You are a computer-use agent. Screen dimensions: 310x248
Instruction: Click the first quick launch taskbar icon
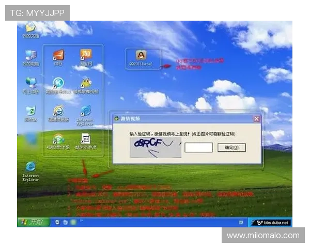point(57,222)
